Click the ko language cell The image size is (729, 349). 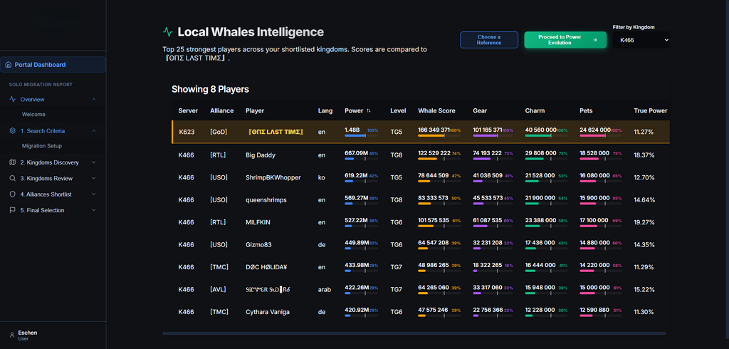coord(321,177)
